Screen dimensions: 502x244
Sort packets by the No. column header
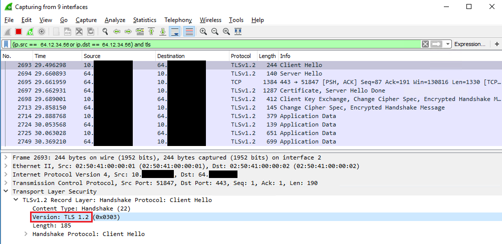coord(17,56)
